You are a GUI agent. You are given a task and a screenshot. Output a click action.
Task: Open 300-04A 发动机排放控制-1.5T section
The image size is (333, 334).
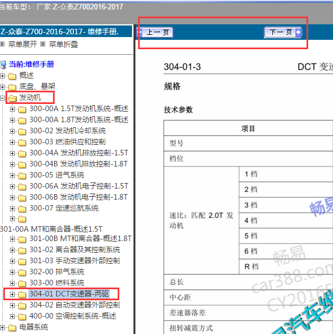(x=79, y=153)
